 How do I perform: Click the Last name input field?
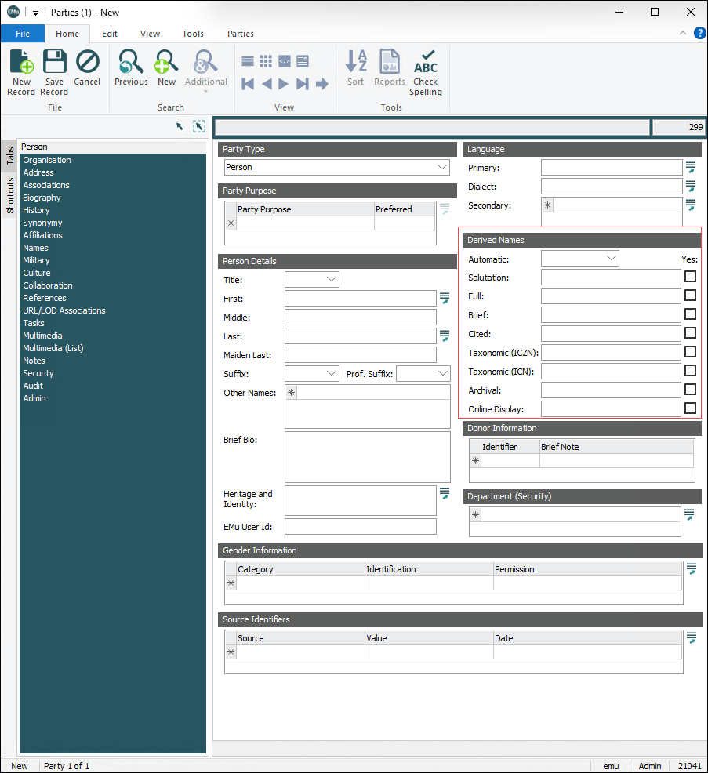360,336
